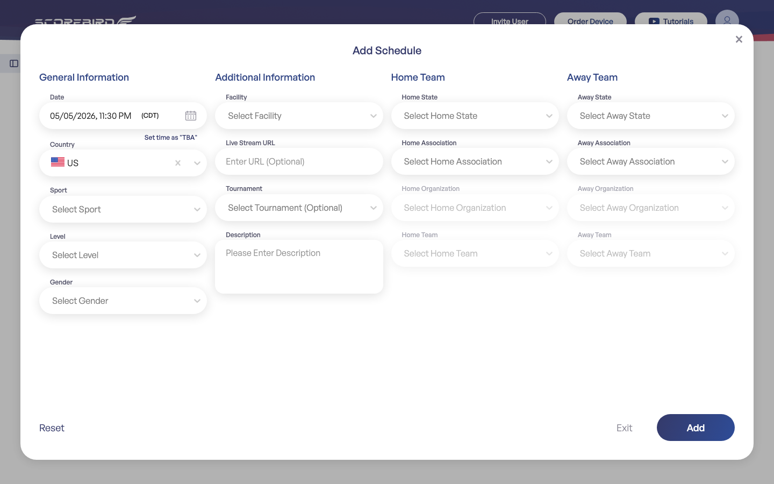Click the Scorebird logo
Image resolution: width=774 pixels, height=484 pixels.
pyautogui.click(x=85, y=20)
